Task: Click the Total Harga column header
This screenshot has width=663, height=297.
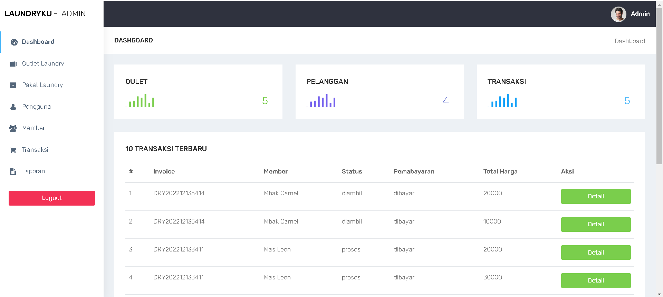Action: (x=500, y=171)
